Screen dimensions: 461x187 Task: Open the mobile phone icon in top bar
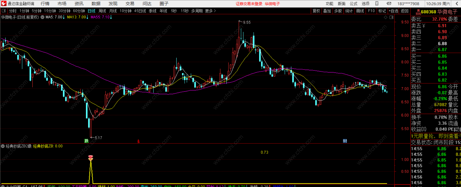click(377, 4)
